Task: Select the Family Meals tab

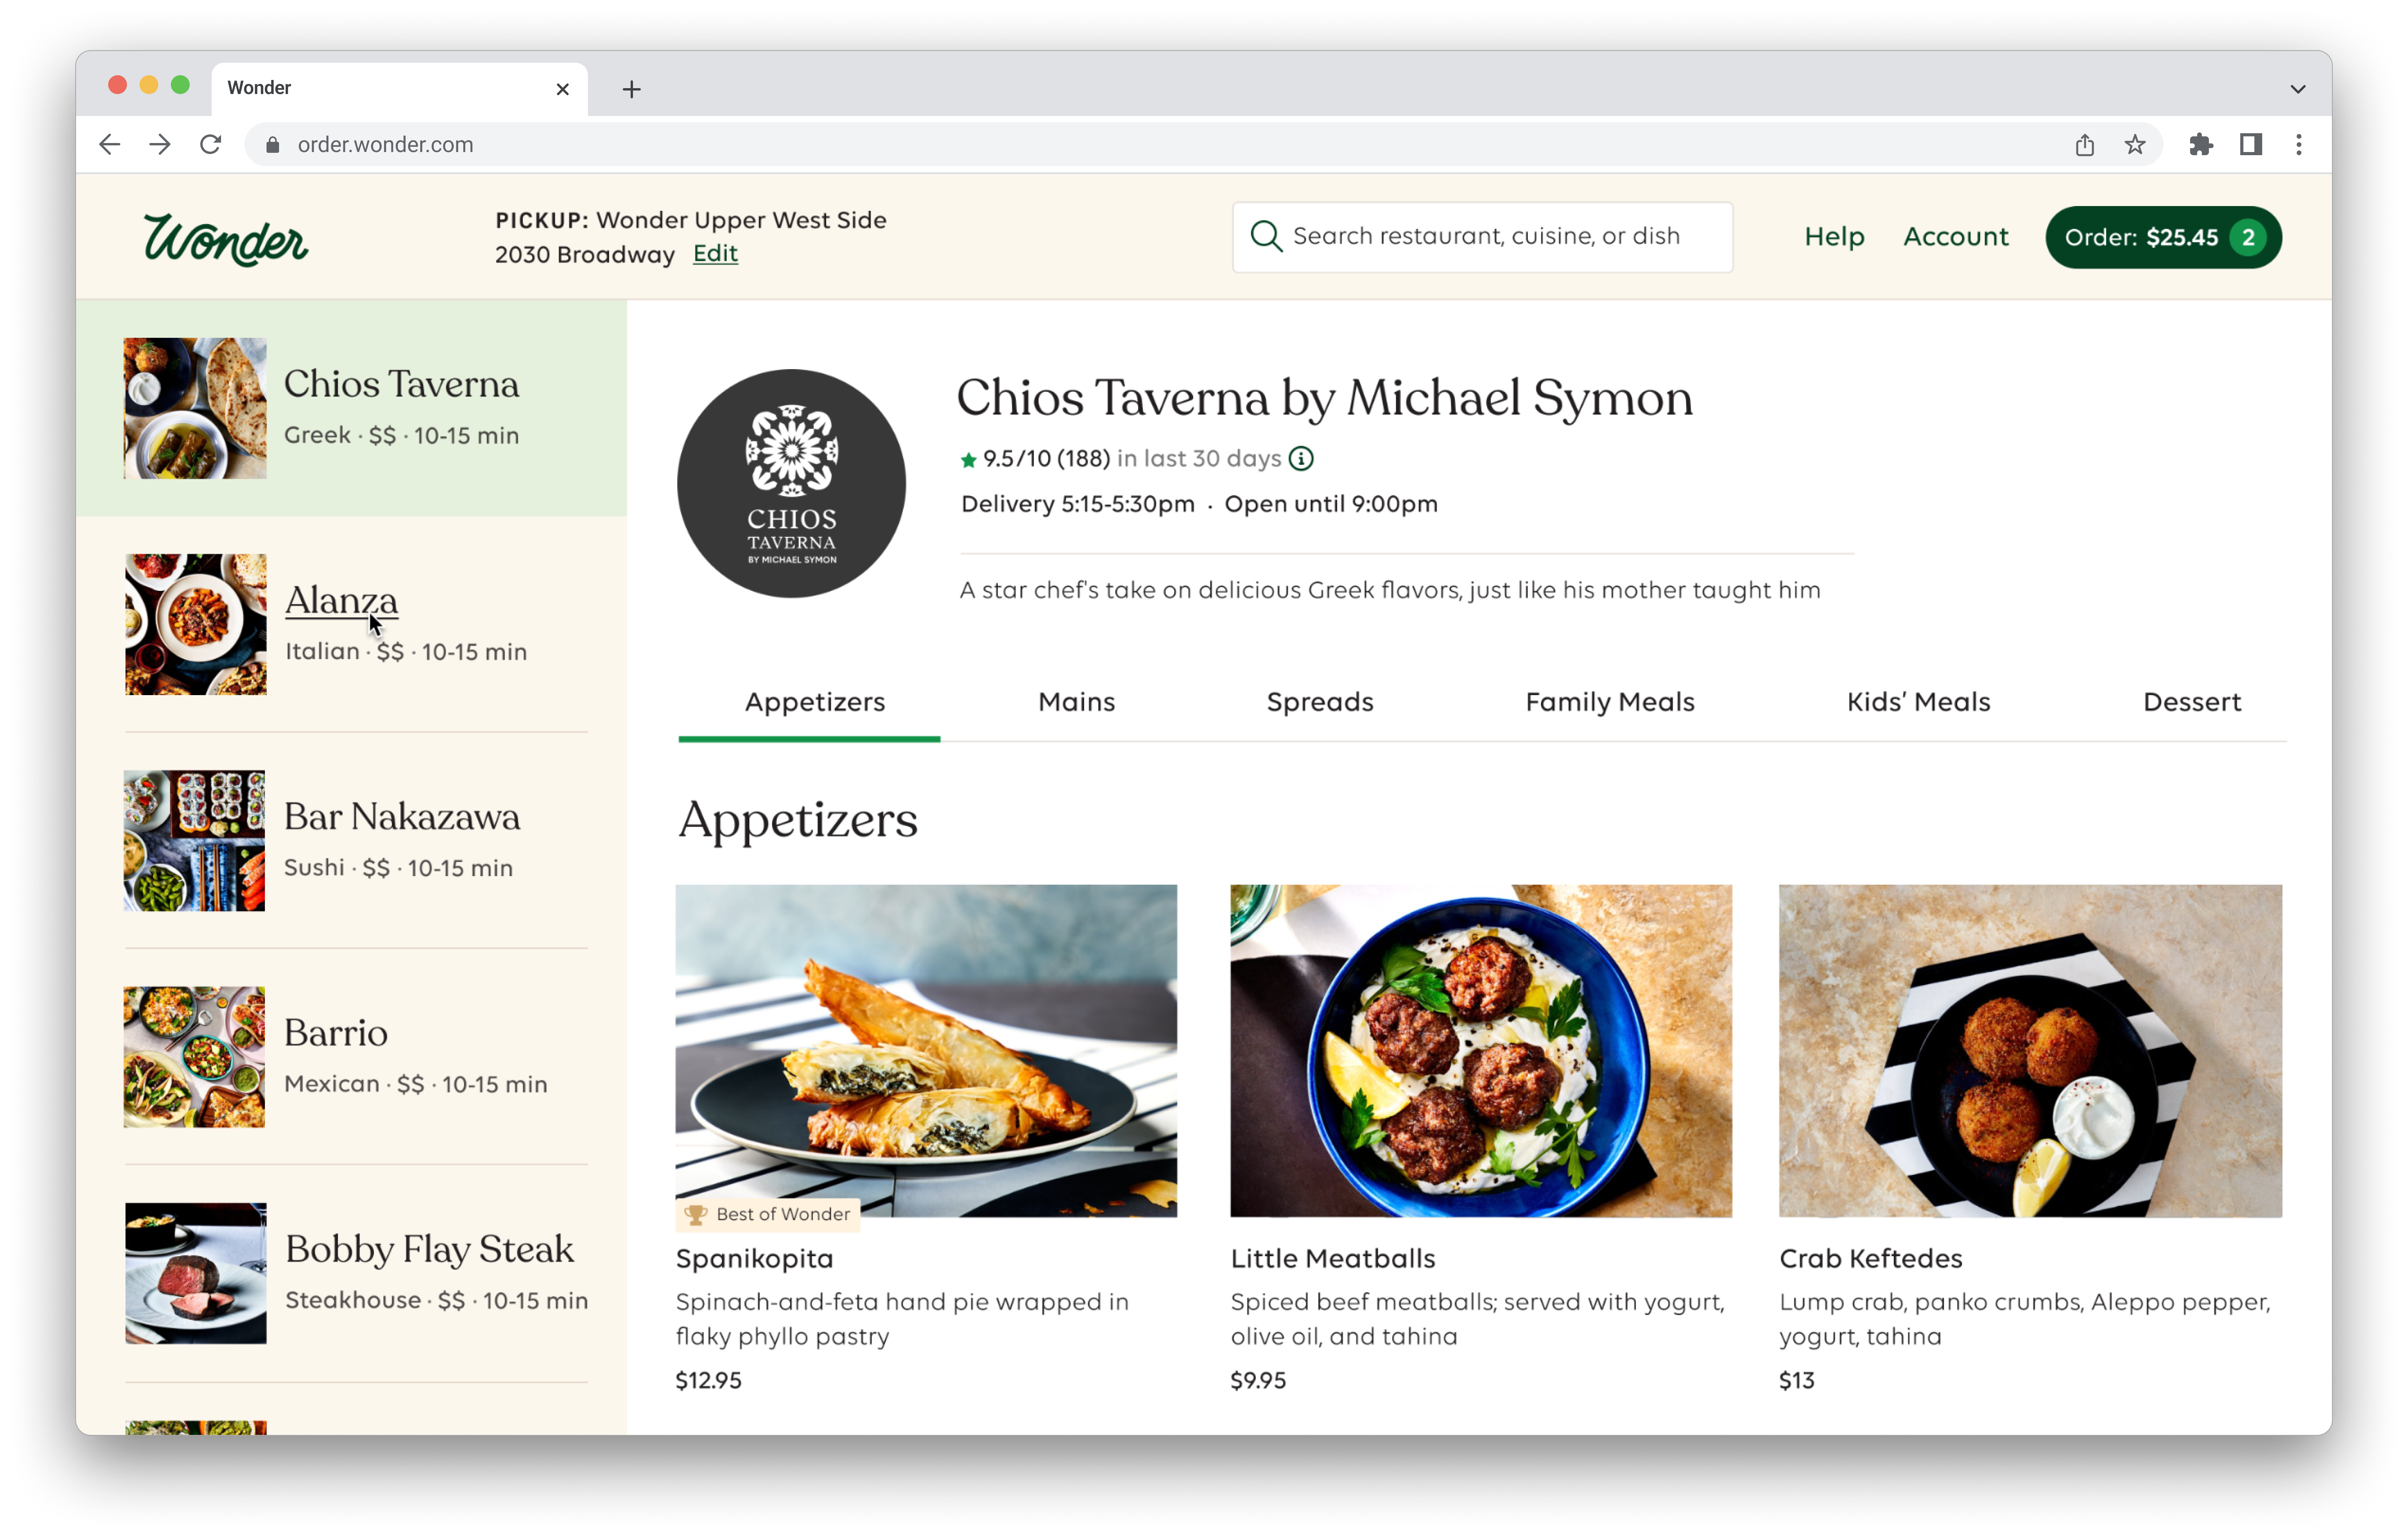Action: point(1610,702)
